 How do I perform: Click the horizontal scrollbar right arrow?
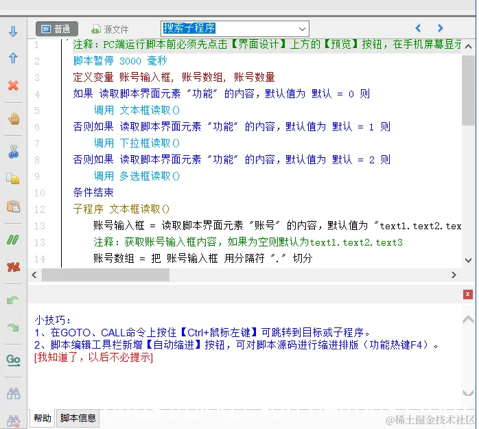(454, 275)
